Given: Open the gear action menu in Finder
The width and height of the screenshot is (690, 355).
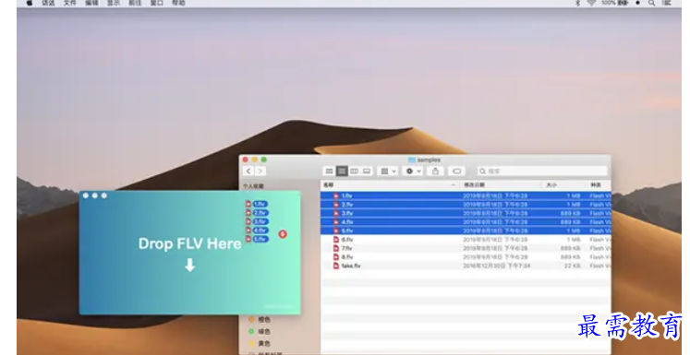Looking at the screenshot, I should (x=413, y=171).
